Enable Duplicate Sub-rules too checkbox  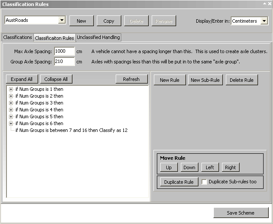(204, 182)
